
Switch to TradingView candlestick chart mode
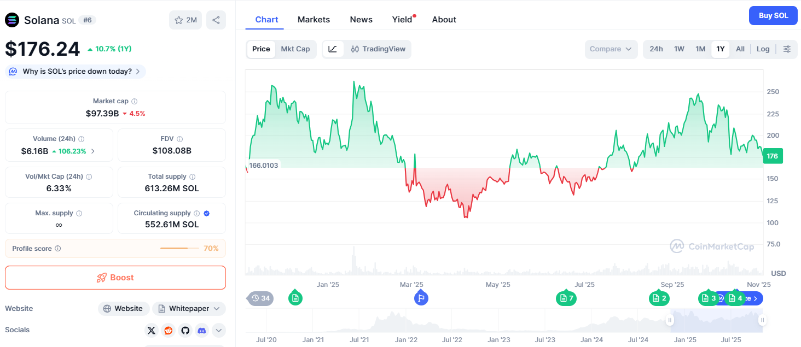[378, 49]
